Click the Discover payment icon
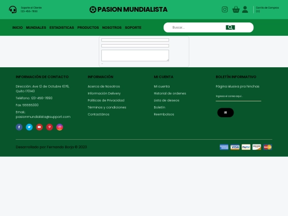Screen dimensions: 288x216 (x=257, y=147)
